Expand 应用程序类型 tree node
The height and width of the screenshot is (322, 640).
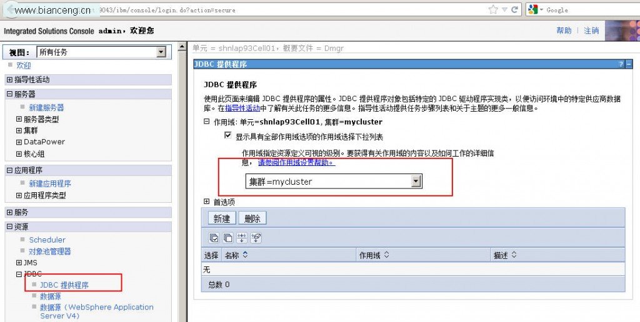click(x=19, y=195)
